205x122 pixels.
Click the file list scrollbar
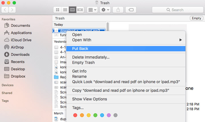click(108, 26)
